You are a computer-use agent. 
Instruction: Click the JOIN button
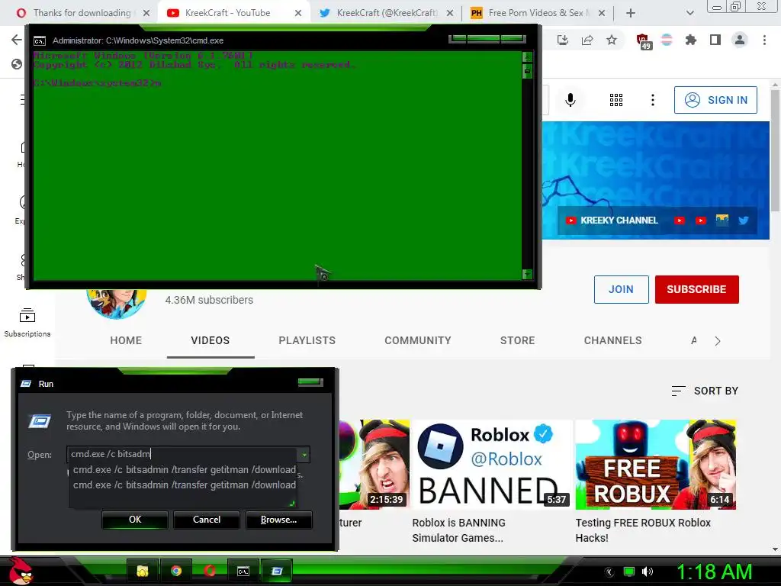coord(621,289)
